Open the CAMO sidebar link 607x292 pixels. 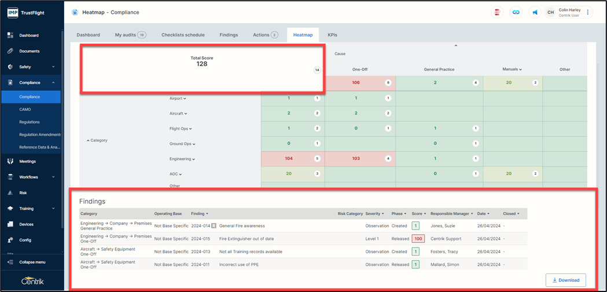coord(25,109)
